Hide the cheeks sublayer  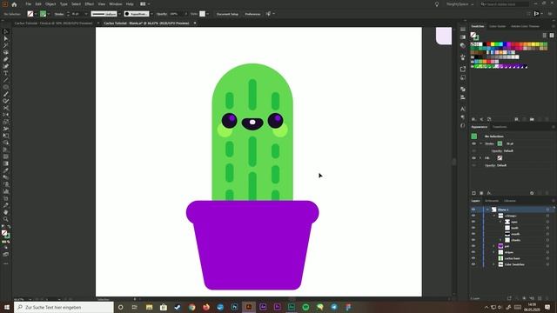(473, 240)
